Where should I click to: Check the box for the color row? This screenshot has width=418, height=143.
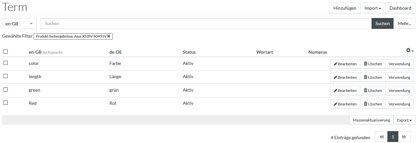[5, 63]
